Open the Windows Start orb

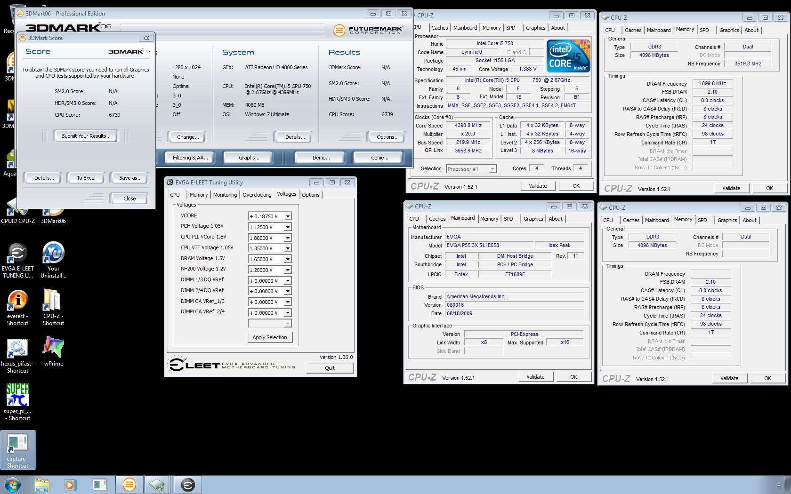coord(12,485)
